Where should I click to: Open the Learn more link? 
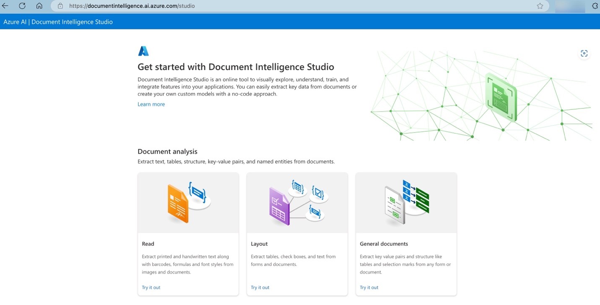[151, 104]
